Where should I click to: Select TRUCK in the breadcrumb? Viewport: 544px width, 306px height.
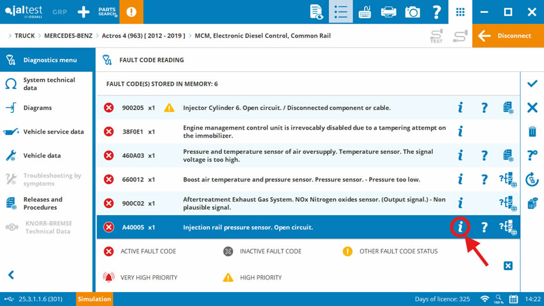(25, 36)
